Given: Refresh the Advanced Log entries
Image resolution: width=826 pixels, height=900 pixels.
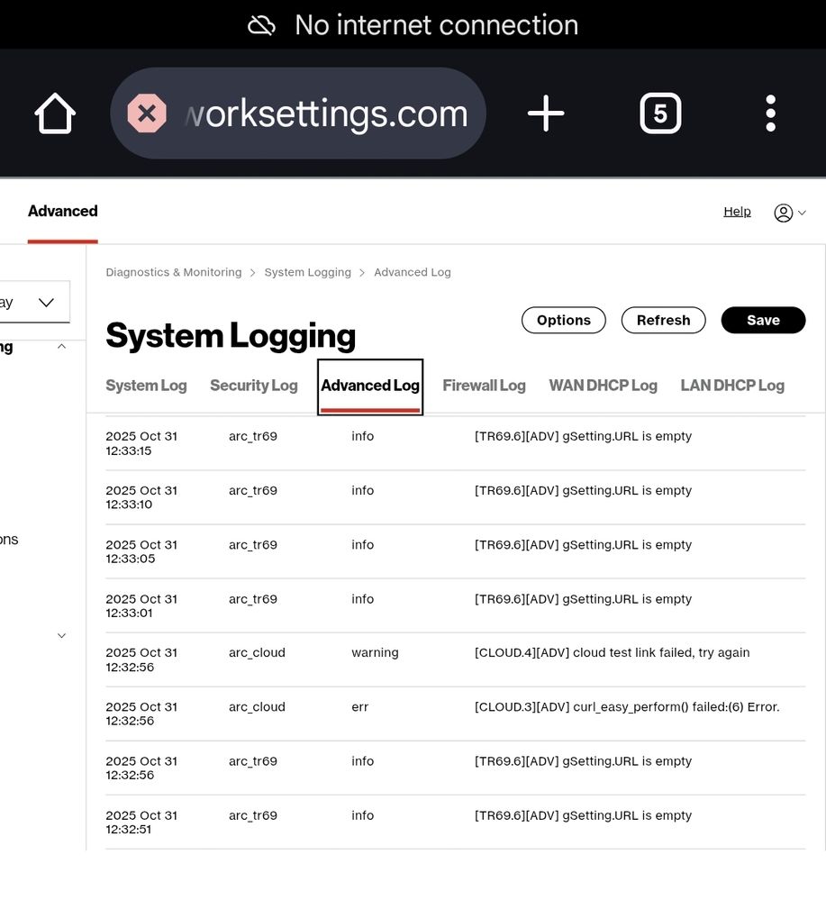Looking at the screenshot, I should [663, 320].
